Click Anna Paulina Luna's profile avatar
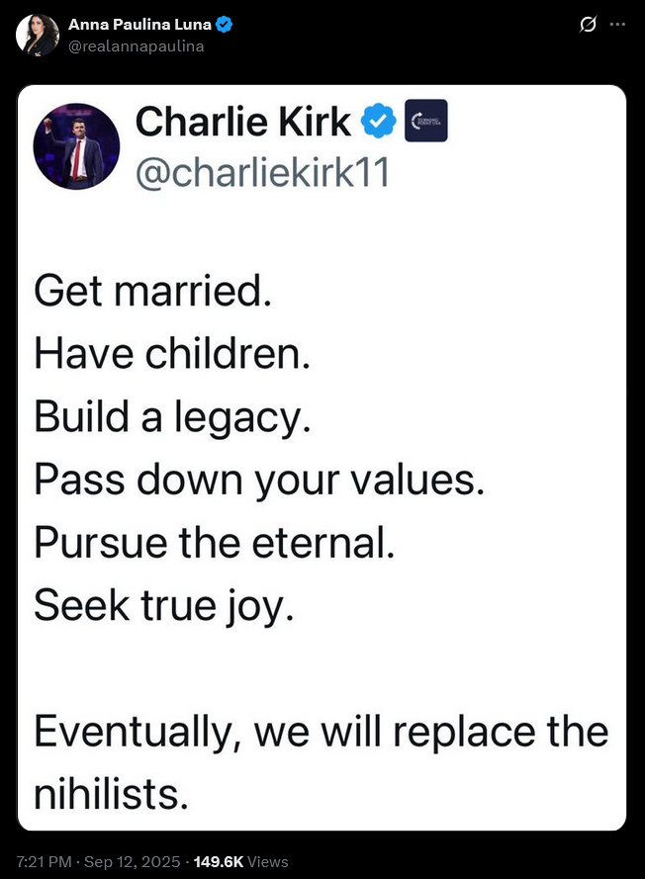Viewport: 645px width, 879px height. point(38,35)
